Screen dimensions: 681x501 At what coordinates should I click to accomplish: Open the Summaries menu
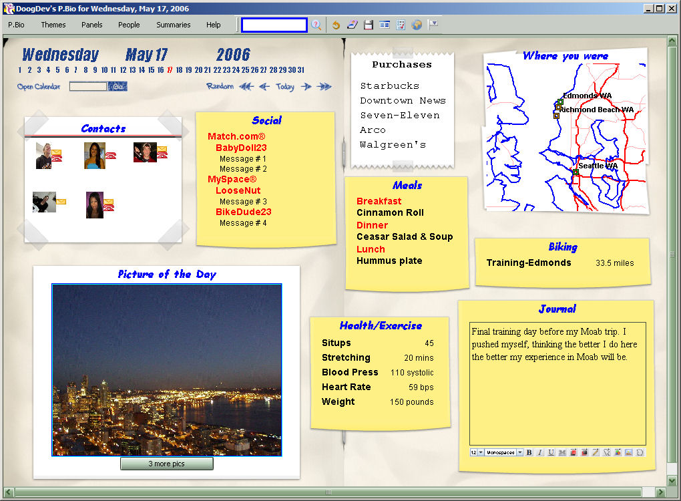[174, 25]
